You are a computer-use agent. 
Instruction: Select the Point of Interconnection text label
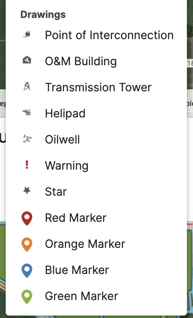point(110,35)
